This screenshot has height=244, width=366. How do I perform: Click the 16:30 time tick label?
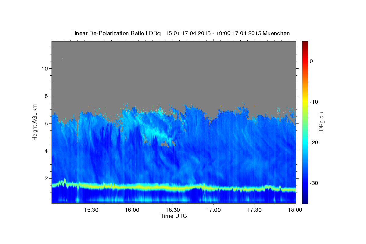coord(173,210)
